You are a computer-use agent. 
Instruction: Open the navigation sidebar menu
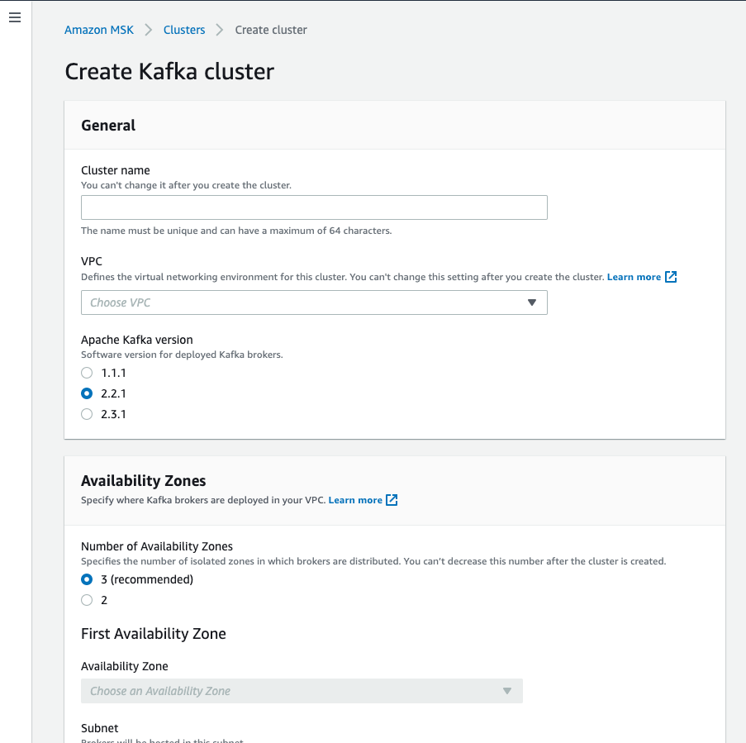(14, 17)
